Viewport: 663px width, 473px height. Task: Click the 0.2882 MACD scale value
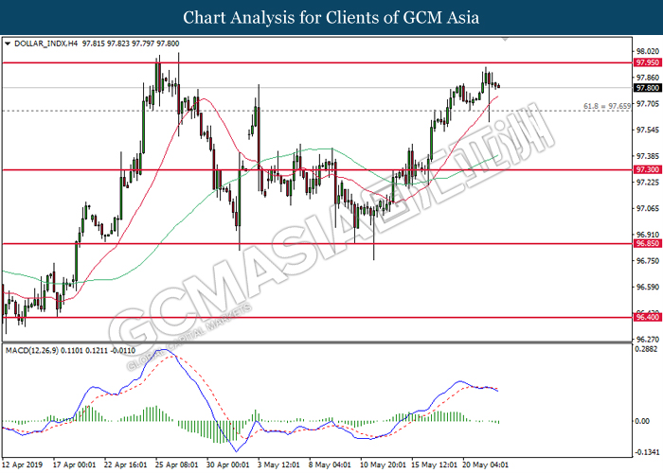[647, 349]
